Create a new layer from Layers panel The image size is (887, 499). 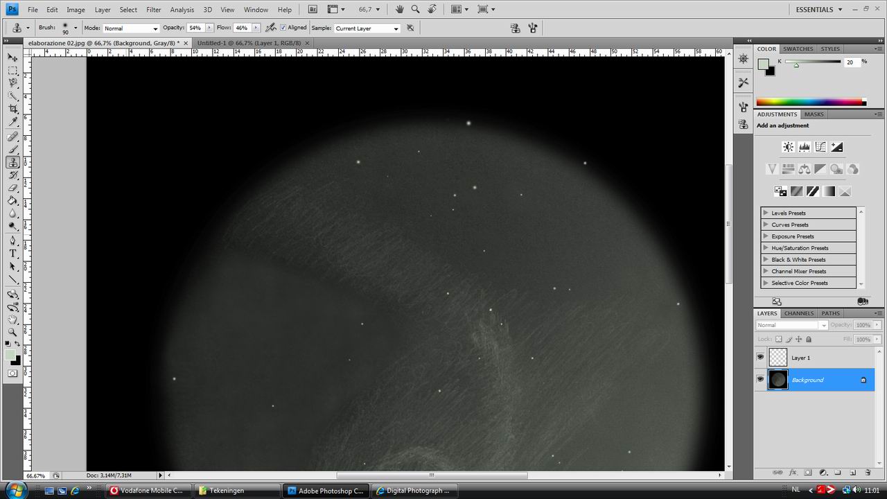click(853, 473)
